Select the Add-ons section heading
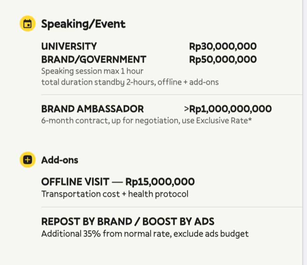 [x=60, y=160]
